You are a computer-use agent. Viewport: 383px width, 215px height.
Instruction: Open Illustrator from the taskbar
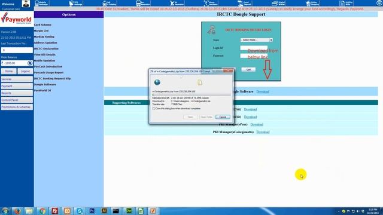104,211
